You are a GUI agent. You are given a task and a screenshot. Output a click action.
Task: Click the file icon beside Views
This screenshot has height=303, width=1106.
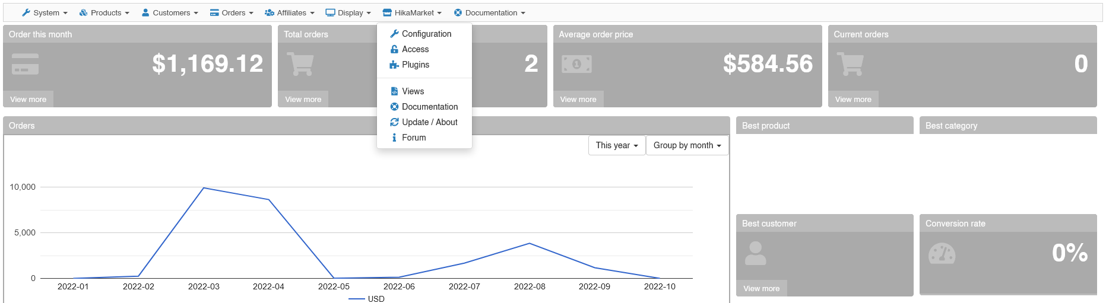tap(394, 91)
